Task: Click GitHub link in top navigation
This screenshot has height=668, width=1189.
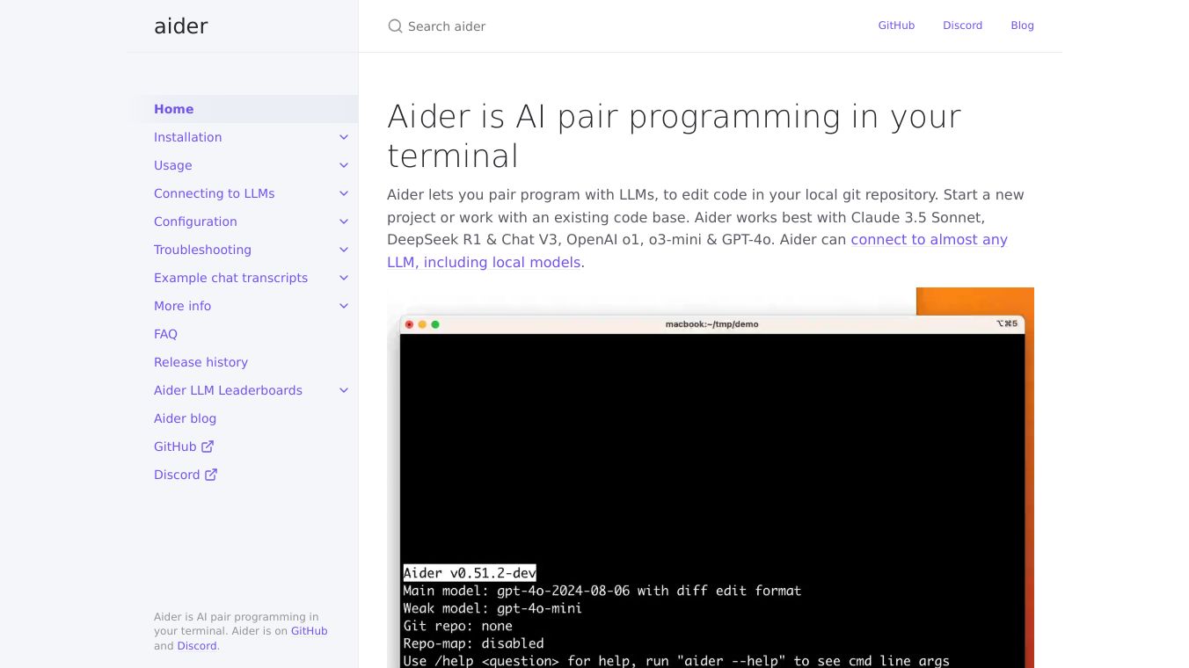Action: (x=896, y=25)
